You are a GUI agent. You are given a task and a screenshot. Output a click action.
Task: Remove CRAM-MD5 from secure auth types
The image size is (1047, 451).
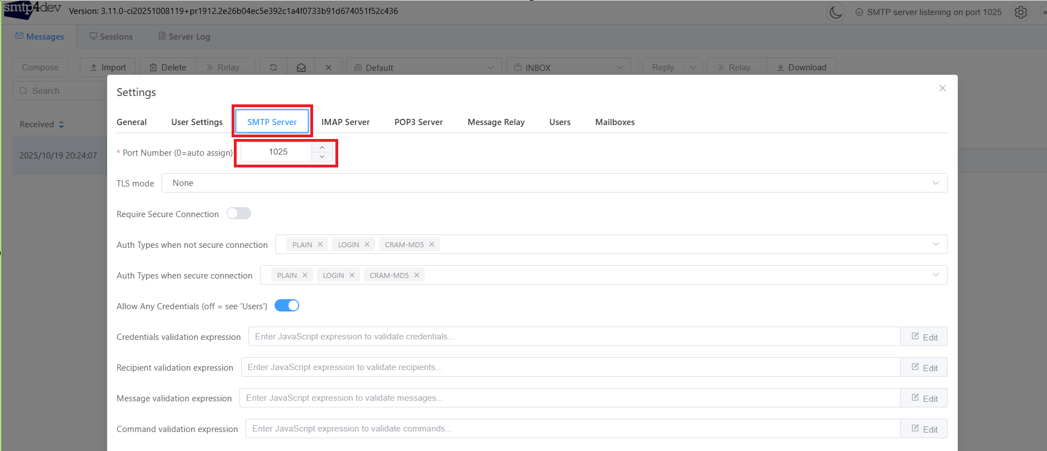tap(417, 275)
